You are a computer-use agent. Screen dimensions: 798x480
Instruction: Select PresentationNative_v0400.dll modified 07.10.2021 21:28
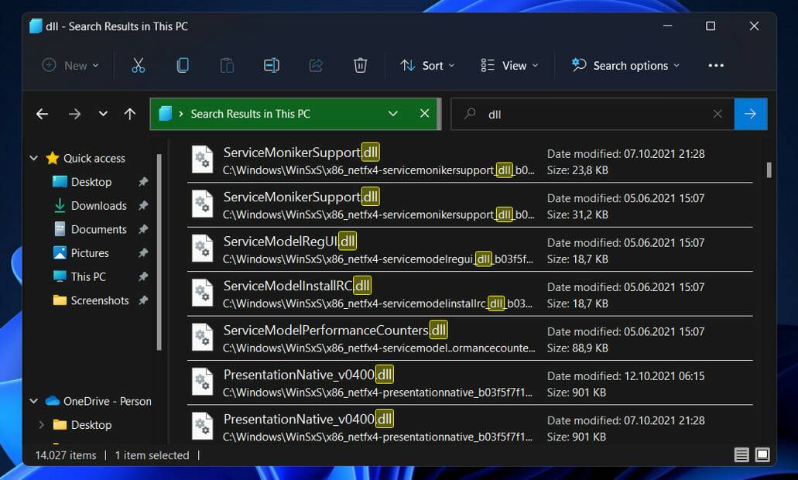(470, 427)
